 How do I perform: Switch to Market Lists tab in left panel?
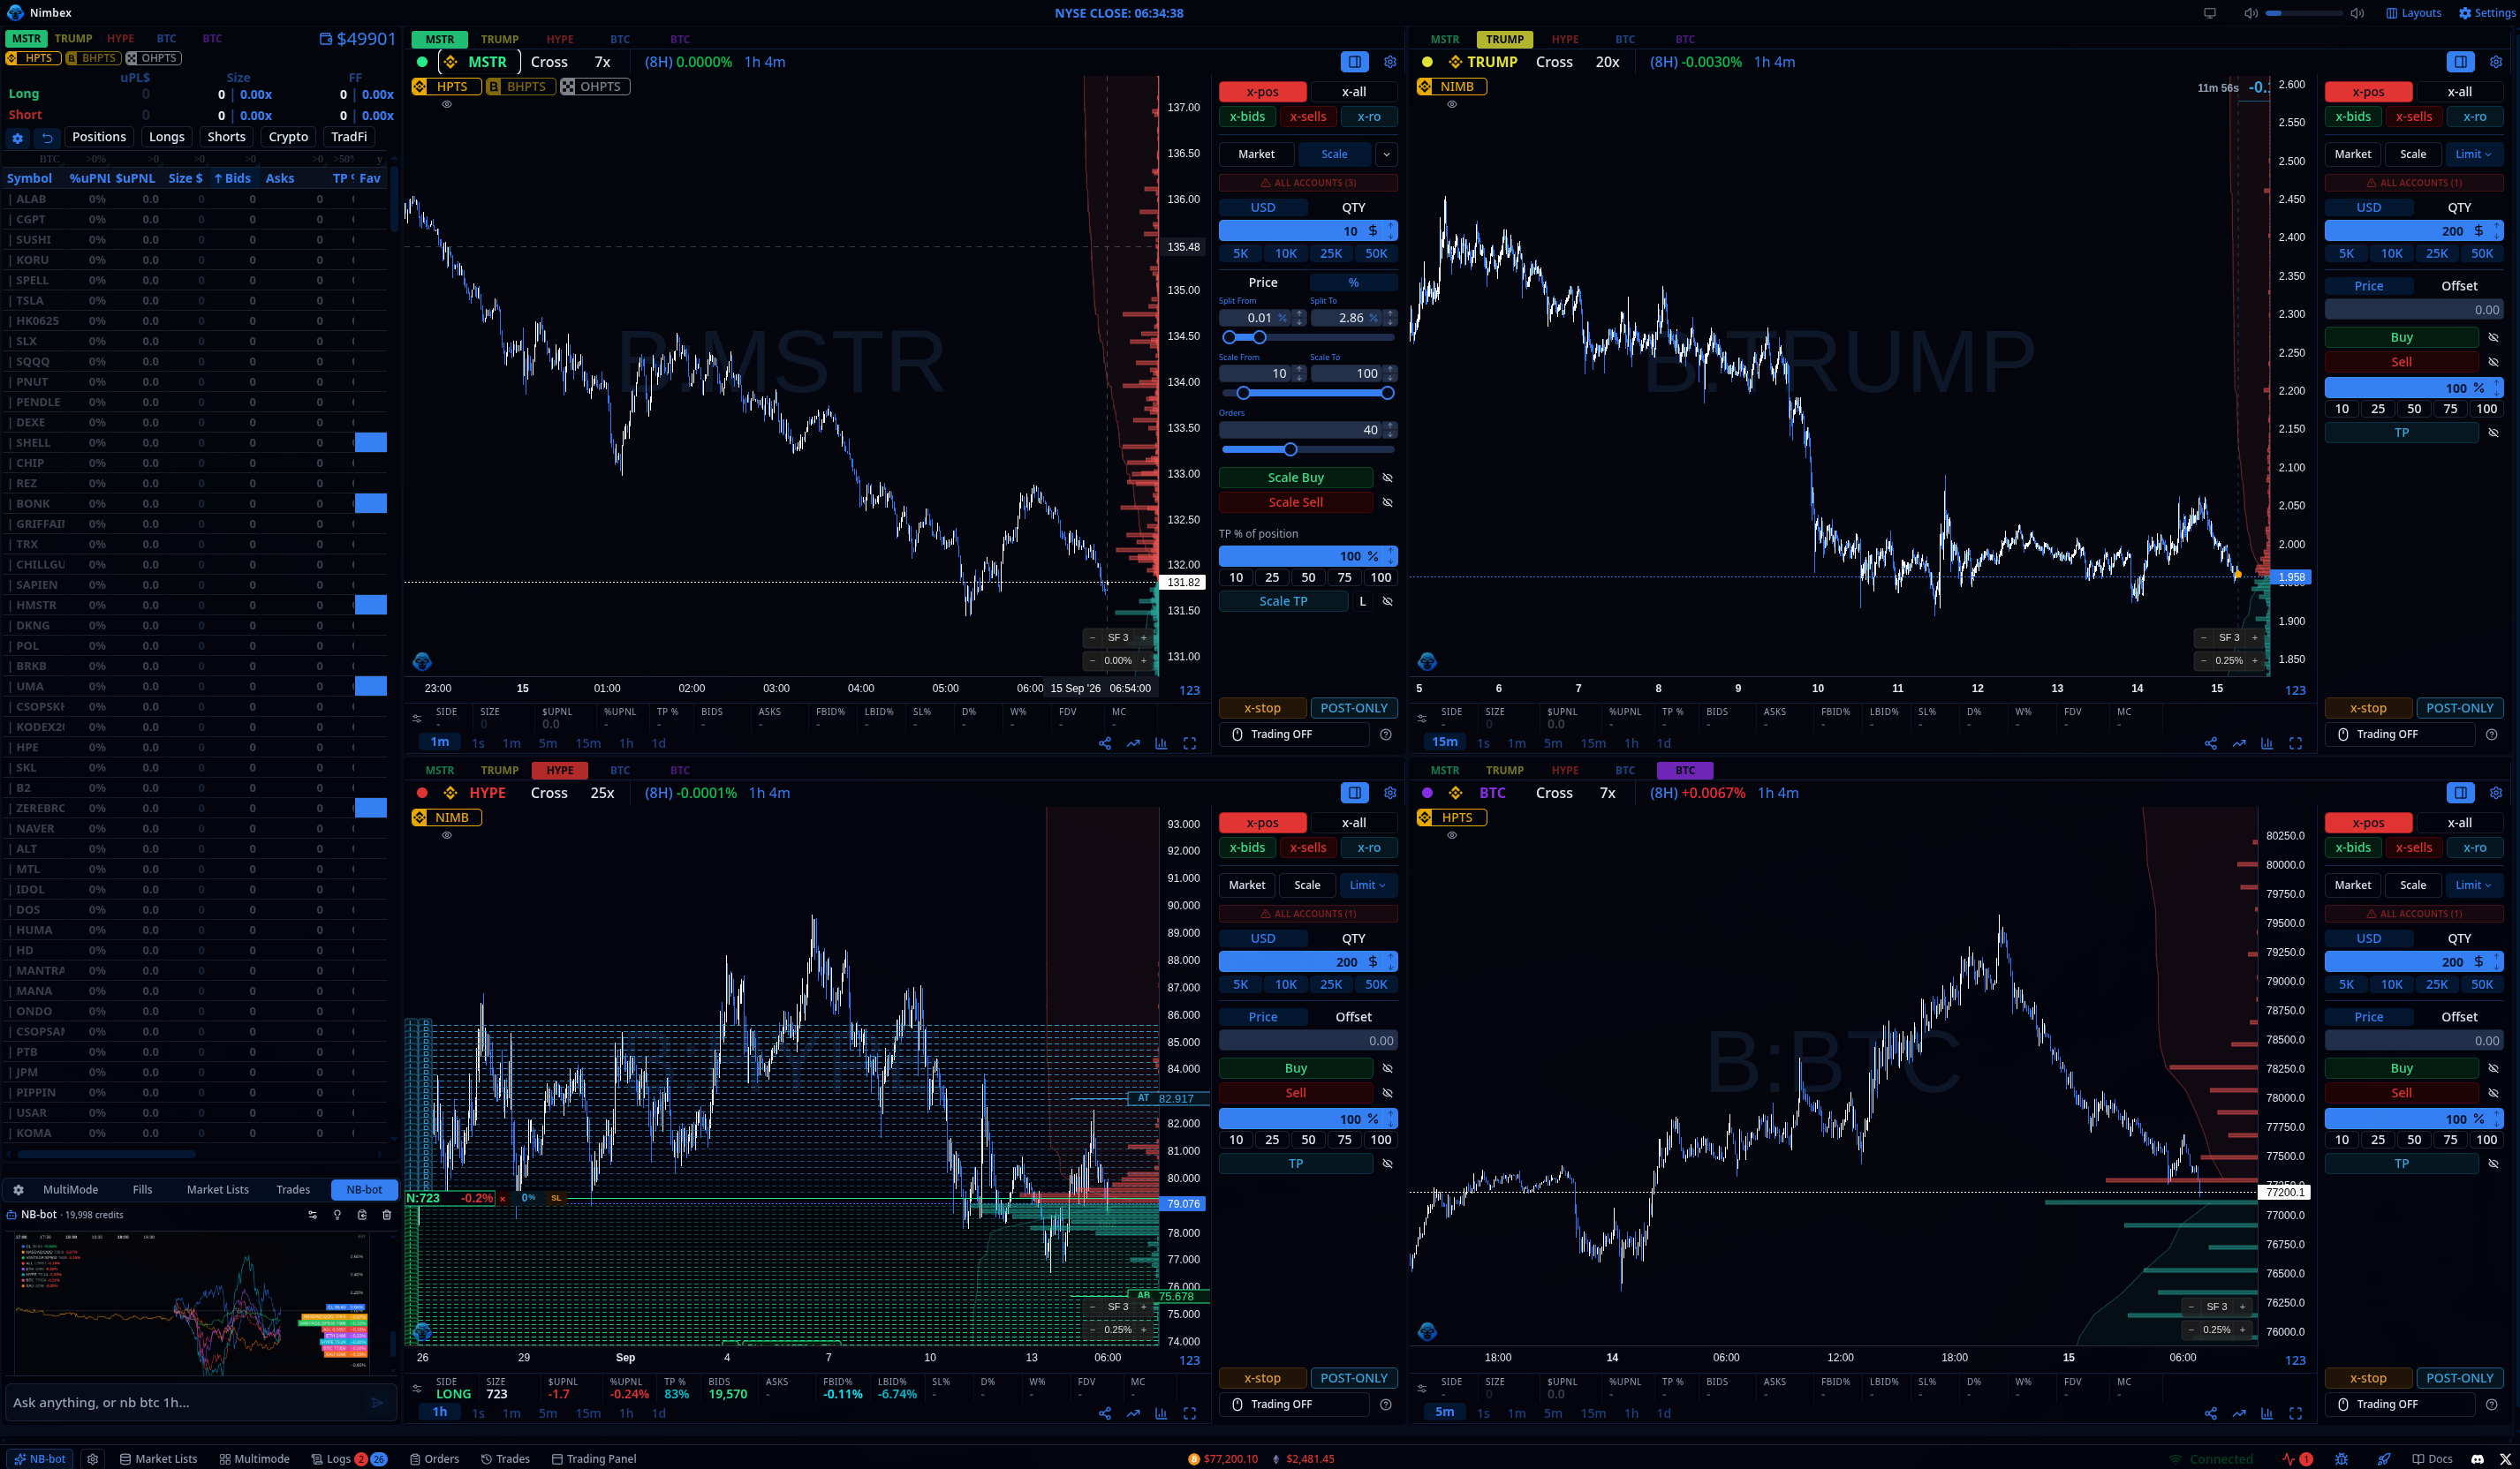click(218, 1190)
